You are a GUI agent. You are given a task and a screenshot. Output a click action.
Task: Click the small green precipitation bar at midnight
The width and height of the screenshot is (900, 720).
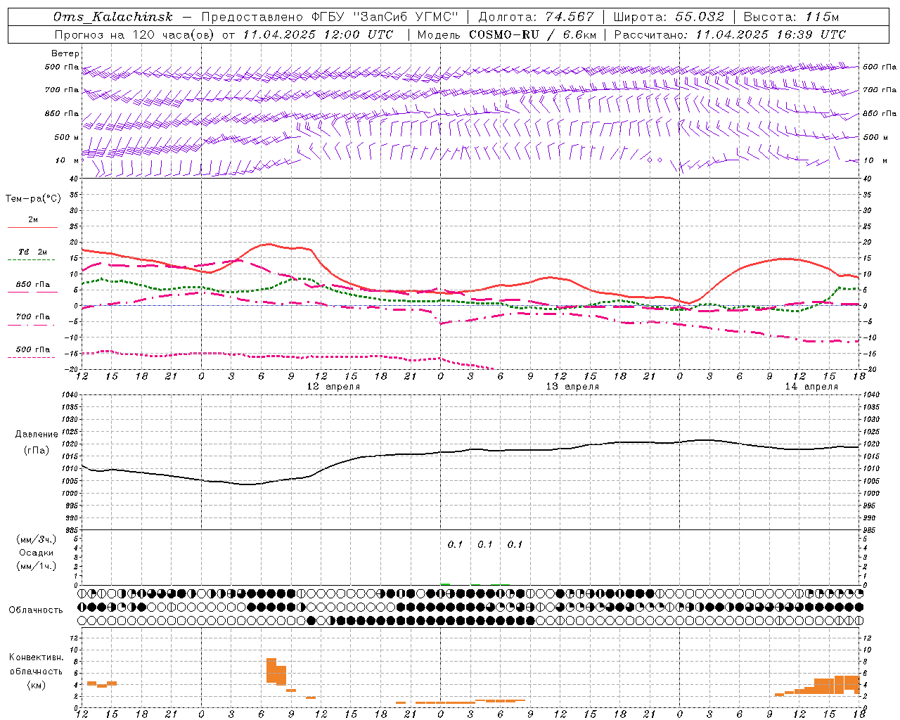pyautogui.click(x=445, y=584)
